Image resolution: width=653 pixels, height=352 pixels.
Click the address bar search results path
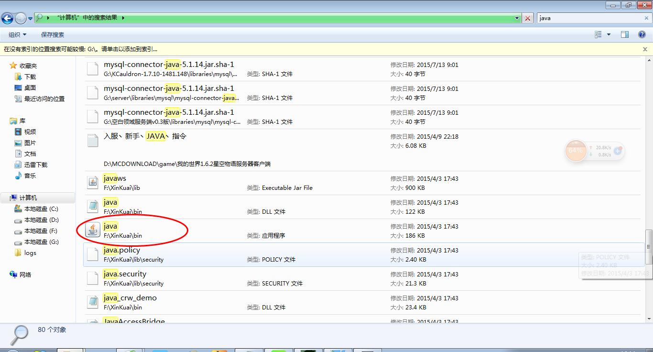point(277,18)
